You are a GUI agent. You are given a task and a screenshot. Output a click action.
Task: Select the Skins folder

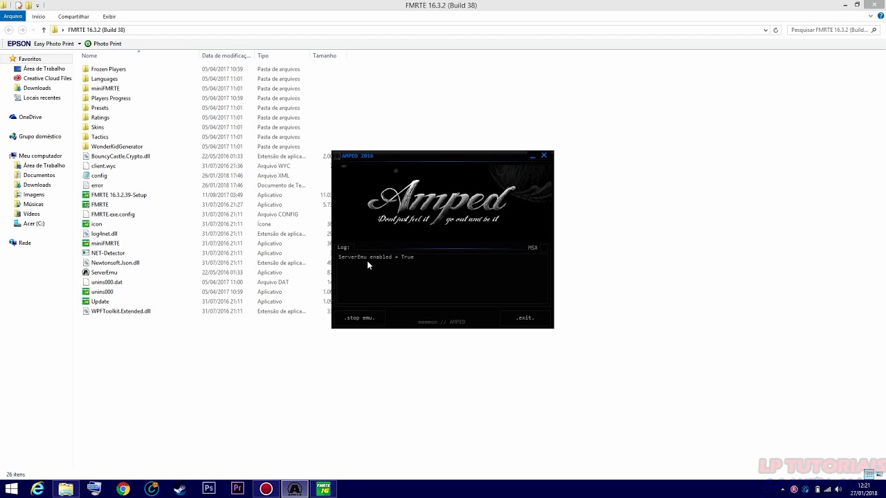(97, 127)
